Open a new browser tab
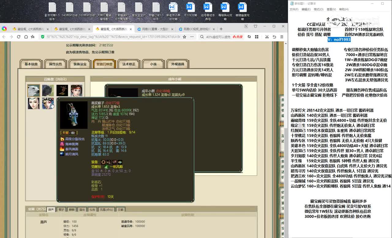Viewport: 392px width, 238px height. [x=221, y=29]
